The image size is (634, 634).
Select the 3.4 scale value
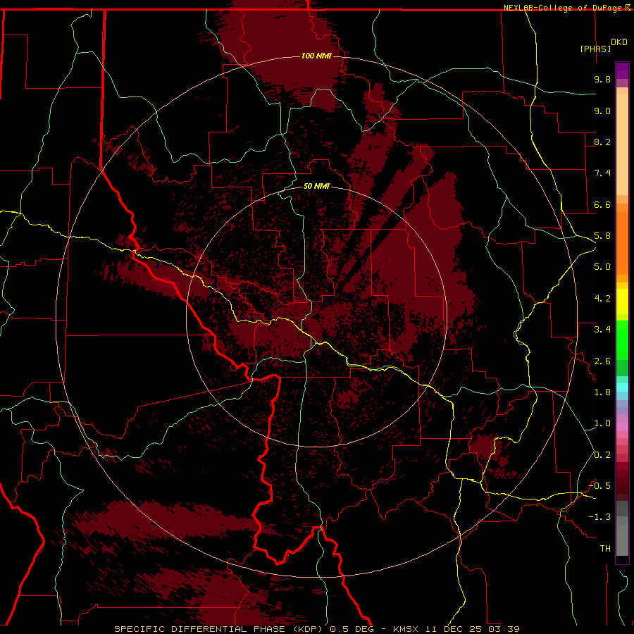tap(602, 330)
